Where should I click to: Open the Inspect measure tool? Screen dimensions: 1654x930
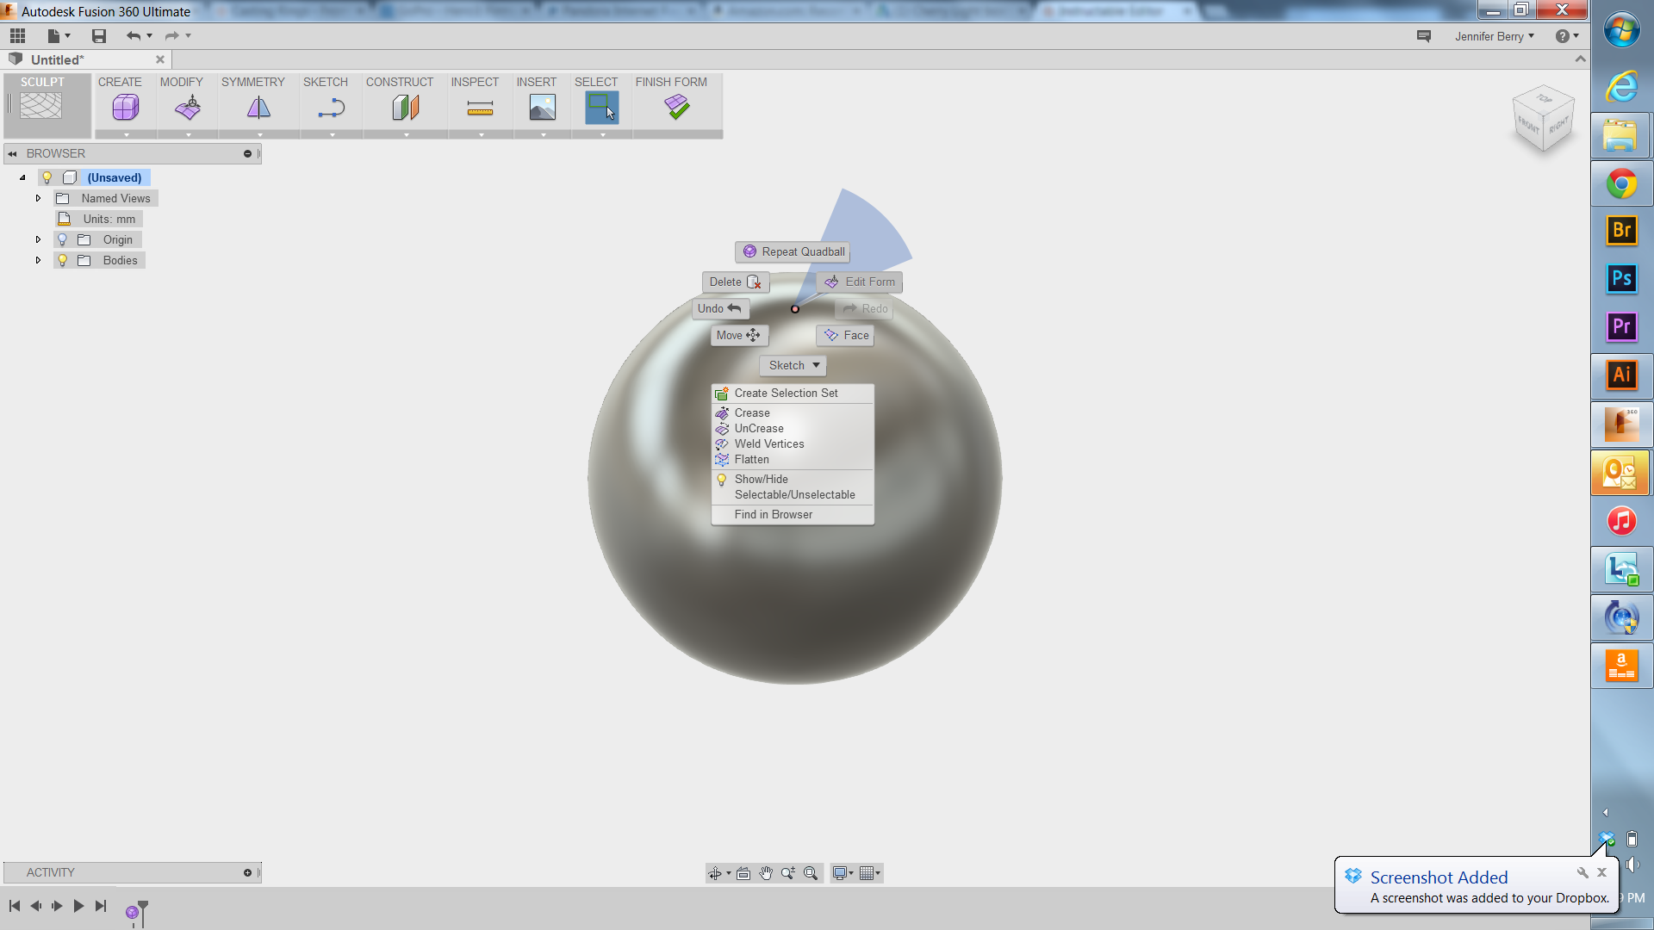coord(480,107)
